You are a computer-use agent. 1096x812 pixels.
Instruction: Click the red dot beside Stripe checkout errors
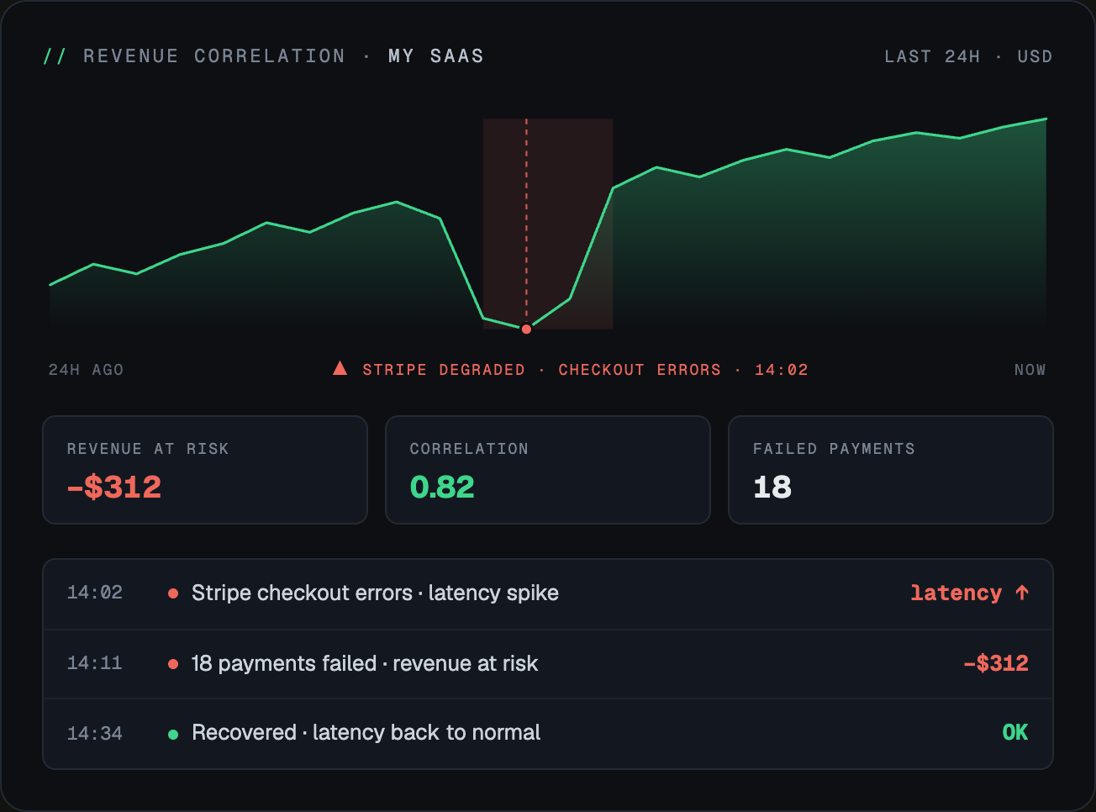(x=173, y=593)
